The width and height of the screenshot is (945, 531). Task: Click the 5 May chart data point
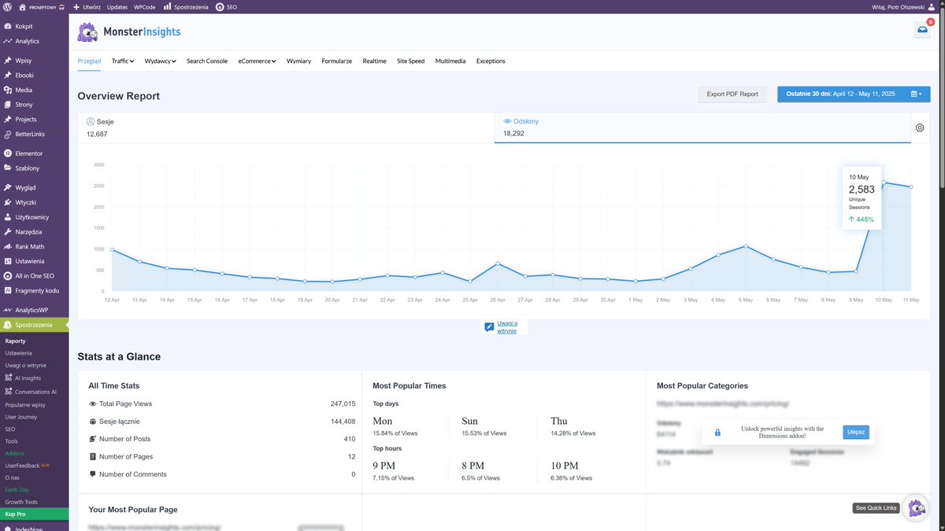click(746, 246)
